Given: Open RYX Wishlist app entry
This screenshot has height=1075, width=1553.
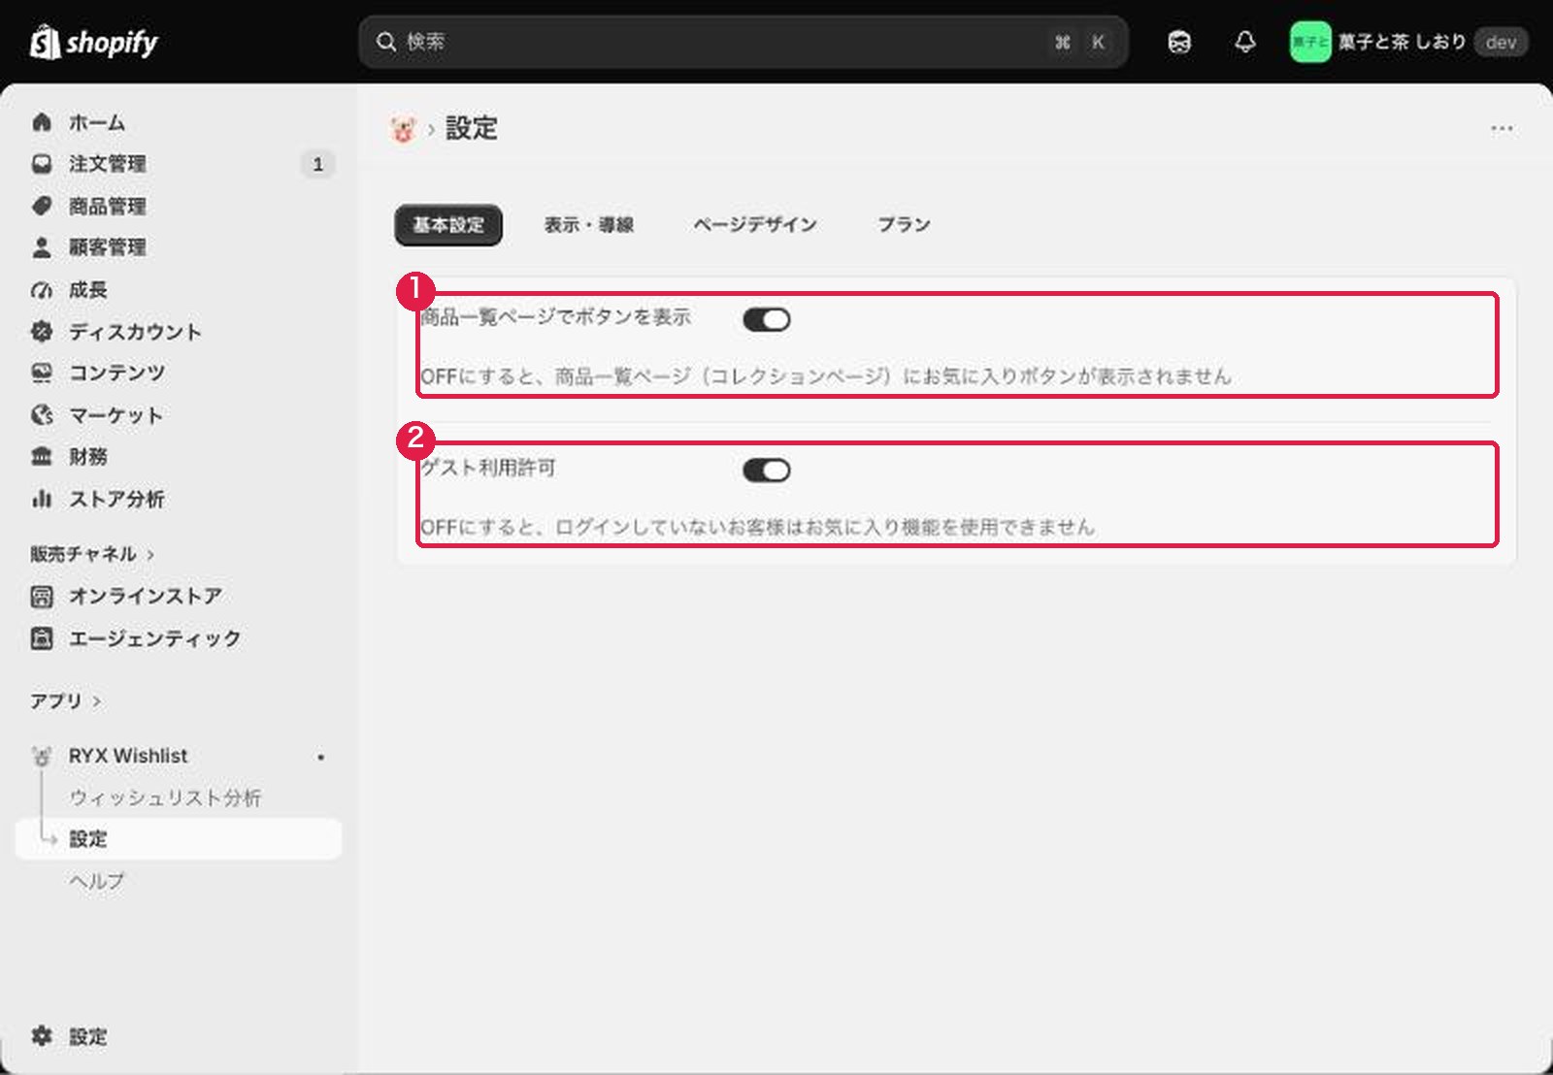Looking at the screenshot, I should point(128,756).
